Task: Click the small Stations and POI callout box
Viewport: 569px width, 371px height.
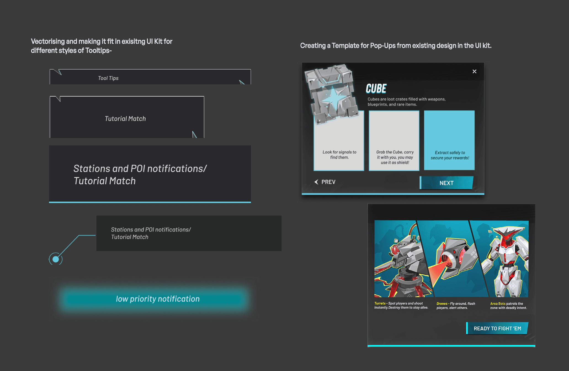Action: click(x=189, y=233)
